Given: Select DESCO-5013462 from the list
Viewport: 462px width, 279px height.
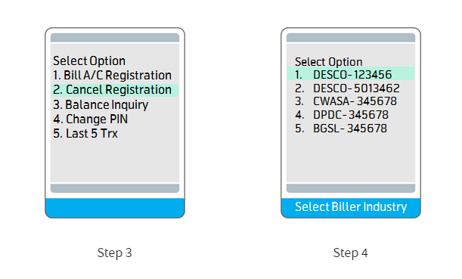Looking at the screenshot, I should 347,88.
